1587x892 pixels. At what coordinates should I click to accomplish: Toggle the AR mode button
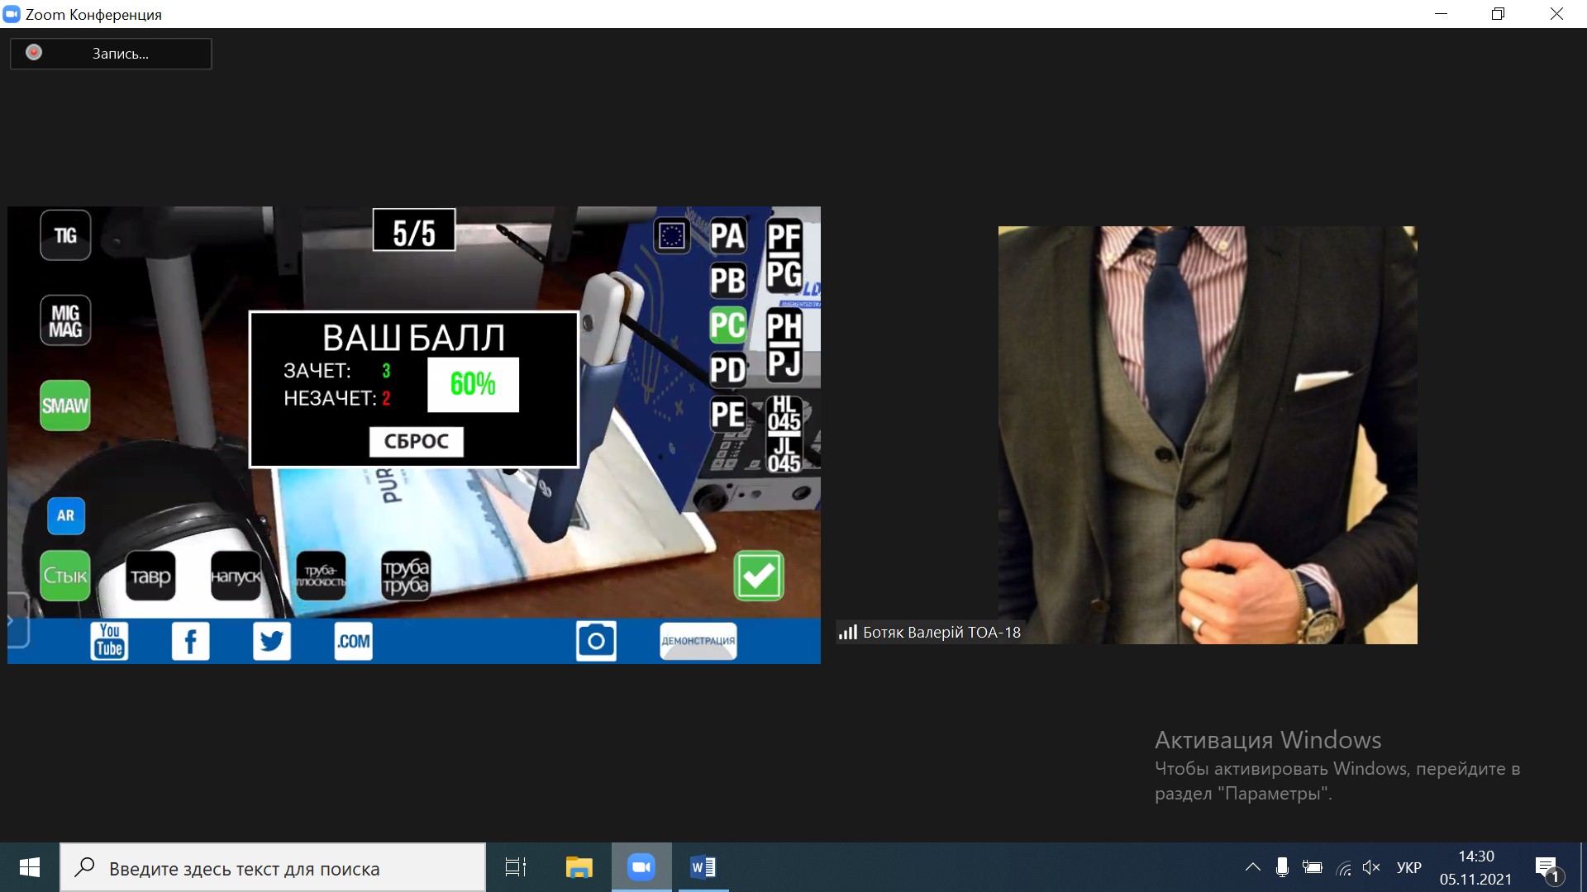click(x=66, y=515)
